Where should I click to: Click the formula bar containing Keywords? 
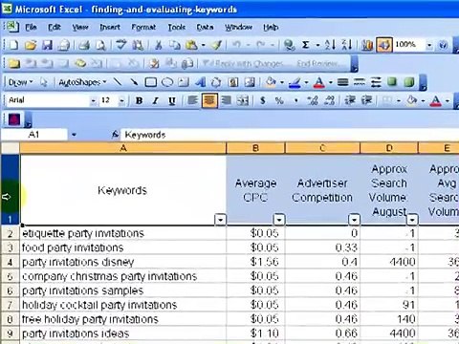click(290, 135)
